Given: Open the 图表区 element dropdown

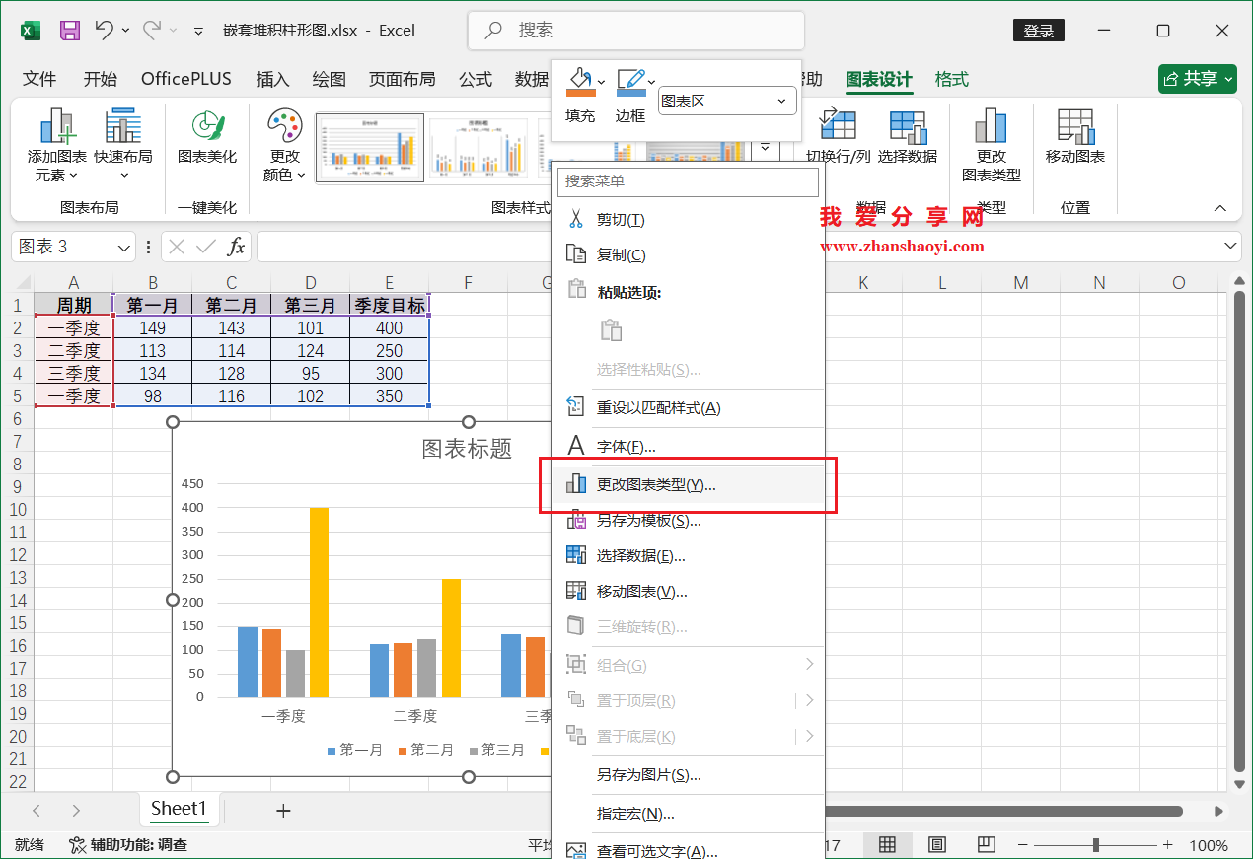Looking at the screenshot, I should [x=727, y=101].
